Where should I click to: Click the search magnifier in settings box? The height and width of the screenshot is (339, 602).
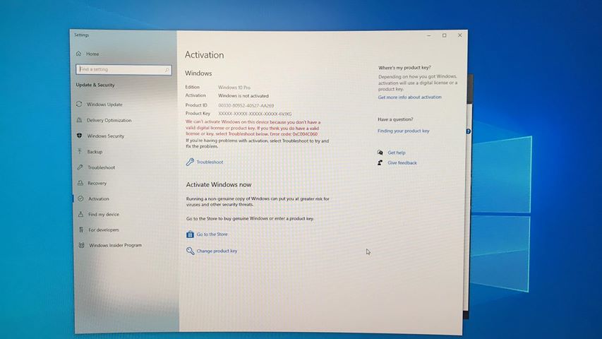[x=167, y=70]
